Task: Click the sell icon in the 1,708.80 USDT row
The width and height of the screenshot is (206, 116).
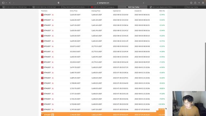Action: point(42,83)
